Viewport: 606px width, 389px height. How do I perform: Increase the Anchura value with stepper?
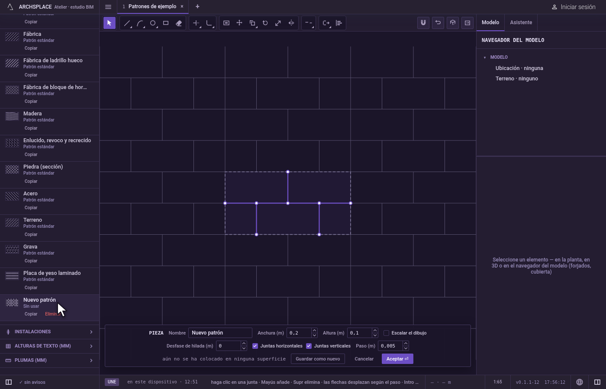(314, 331)
